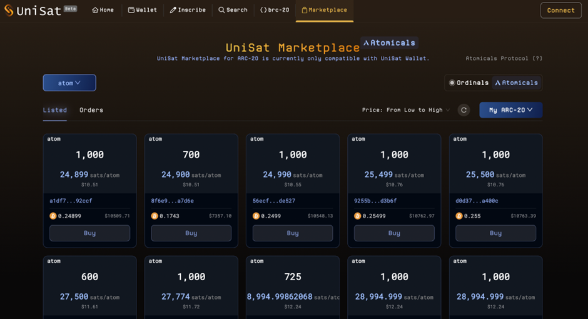Buy the 24,990 sats/atom listing
588x319 pixels.
(x=293, y=233)
